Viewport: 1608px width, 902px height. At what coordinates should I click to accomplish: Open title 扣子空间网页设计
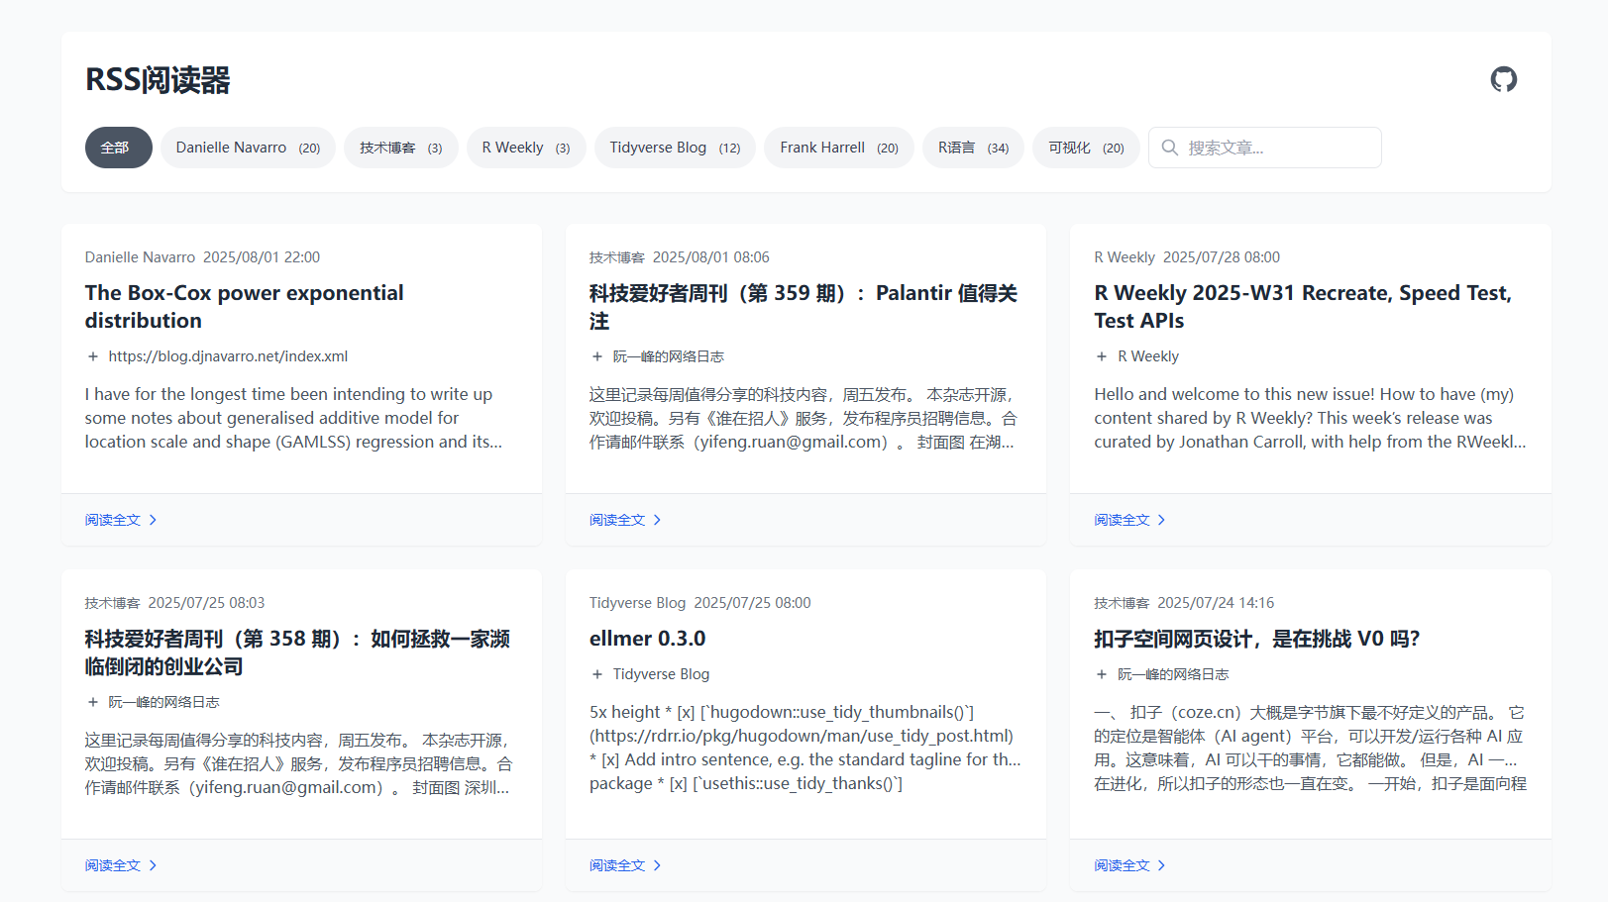point(1257,639)
